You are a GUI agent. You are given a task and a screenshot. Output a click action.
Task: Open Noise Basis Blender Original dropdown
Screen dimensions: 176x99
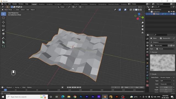pos(166,78)
